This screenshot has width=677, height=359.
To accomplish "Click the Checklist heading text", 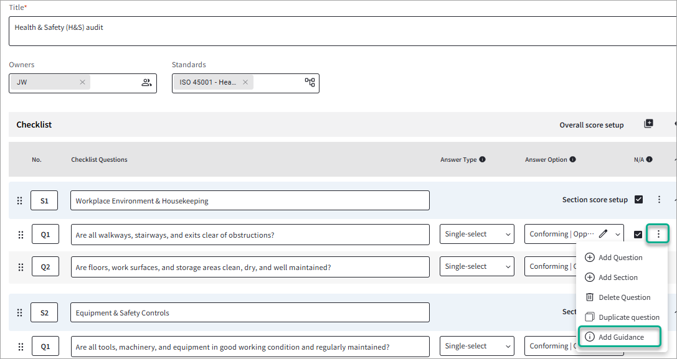I will (34, 124).
